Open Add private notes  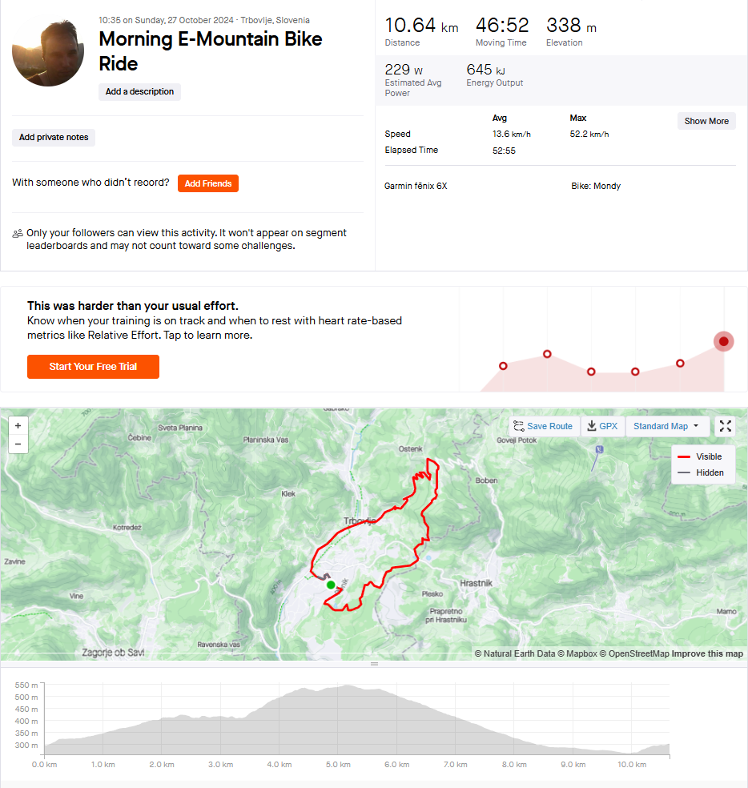click(x=54, y=137)
